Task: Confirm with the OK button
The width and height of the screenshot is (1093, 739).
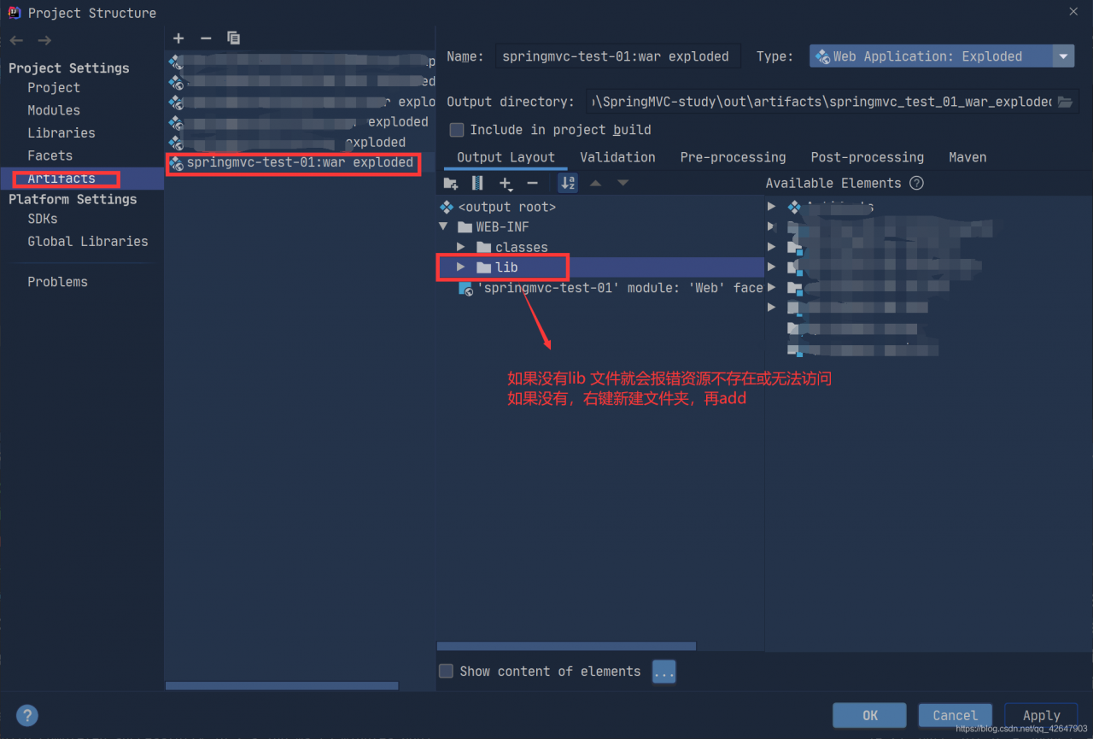Action: pos(869,716)
